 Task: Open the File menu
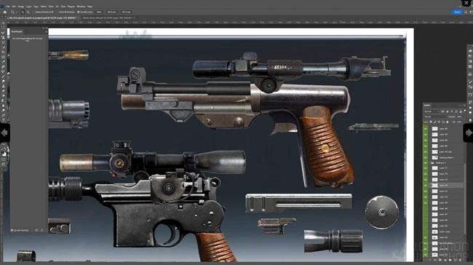point(8,7)
